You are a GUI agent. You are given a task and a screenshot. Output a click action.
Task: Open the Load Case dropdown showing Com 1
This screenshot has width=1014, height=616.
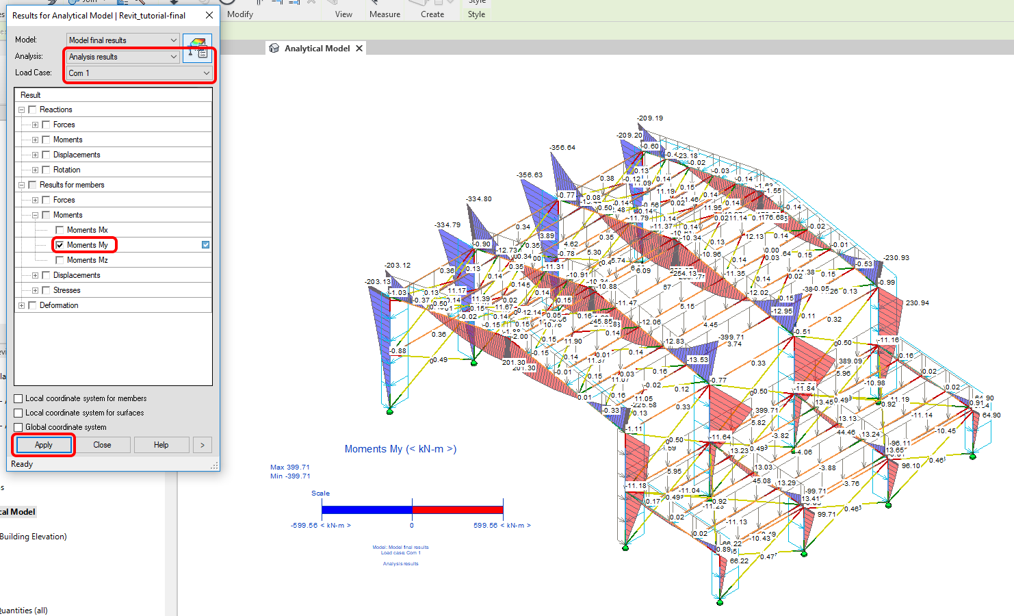coord(139,73)
